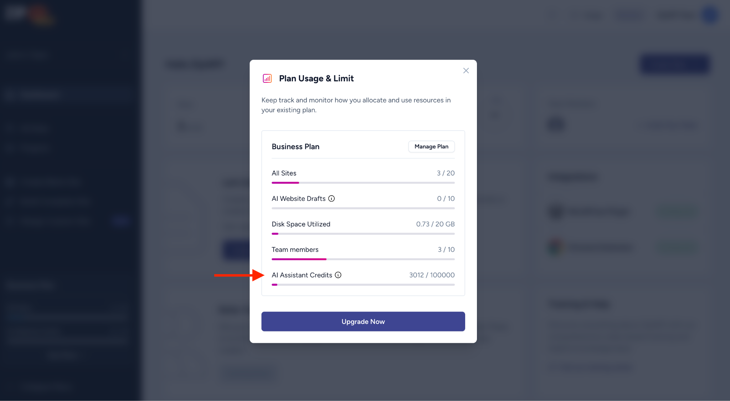Click the Team members label

295,250
